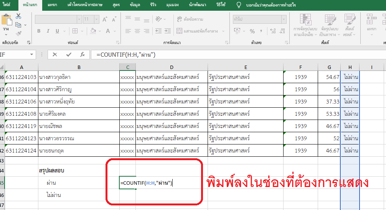Open Conditional Formatting (การจัดรูปแบบตามเงื่อนไข)
The height and width of the screenshot is (210, 386).
[x=305, y=25]
